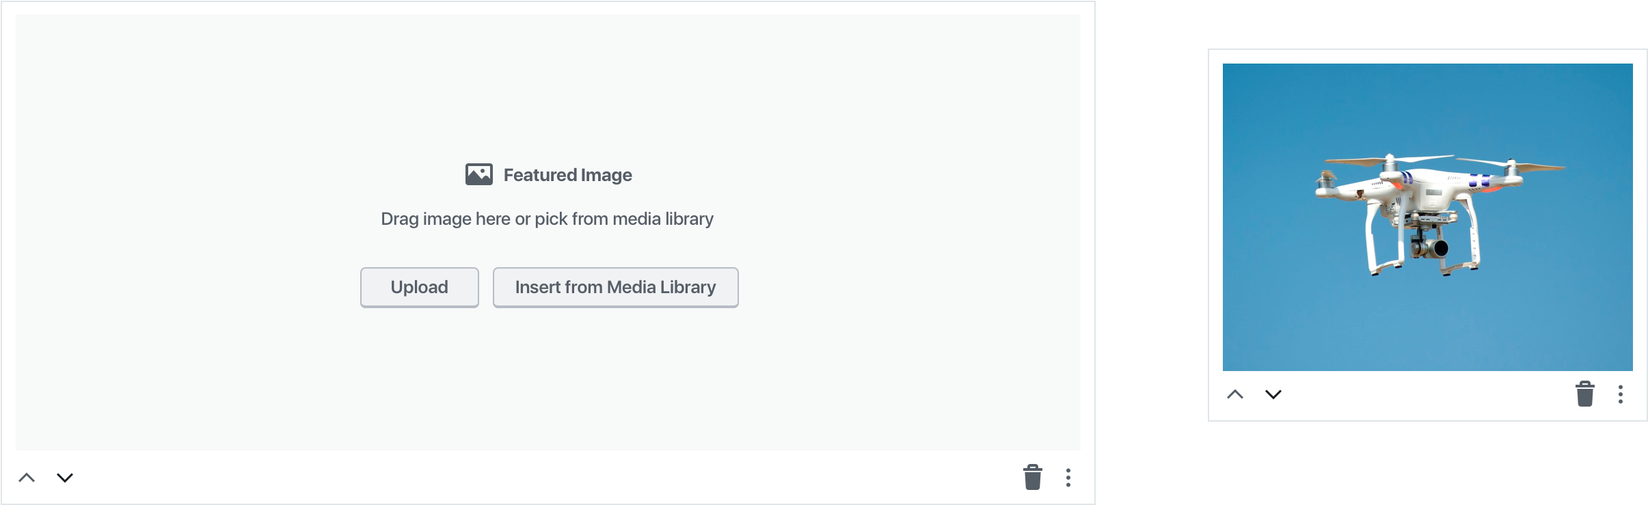Delete the Featured Image block
This screenshot has width=1648, height=505.
(x=1032, y=477)
